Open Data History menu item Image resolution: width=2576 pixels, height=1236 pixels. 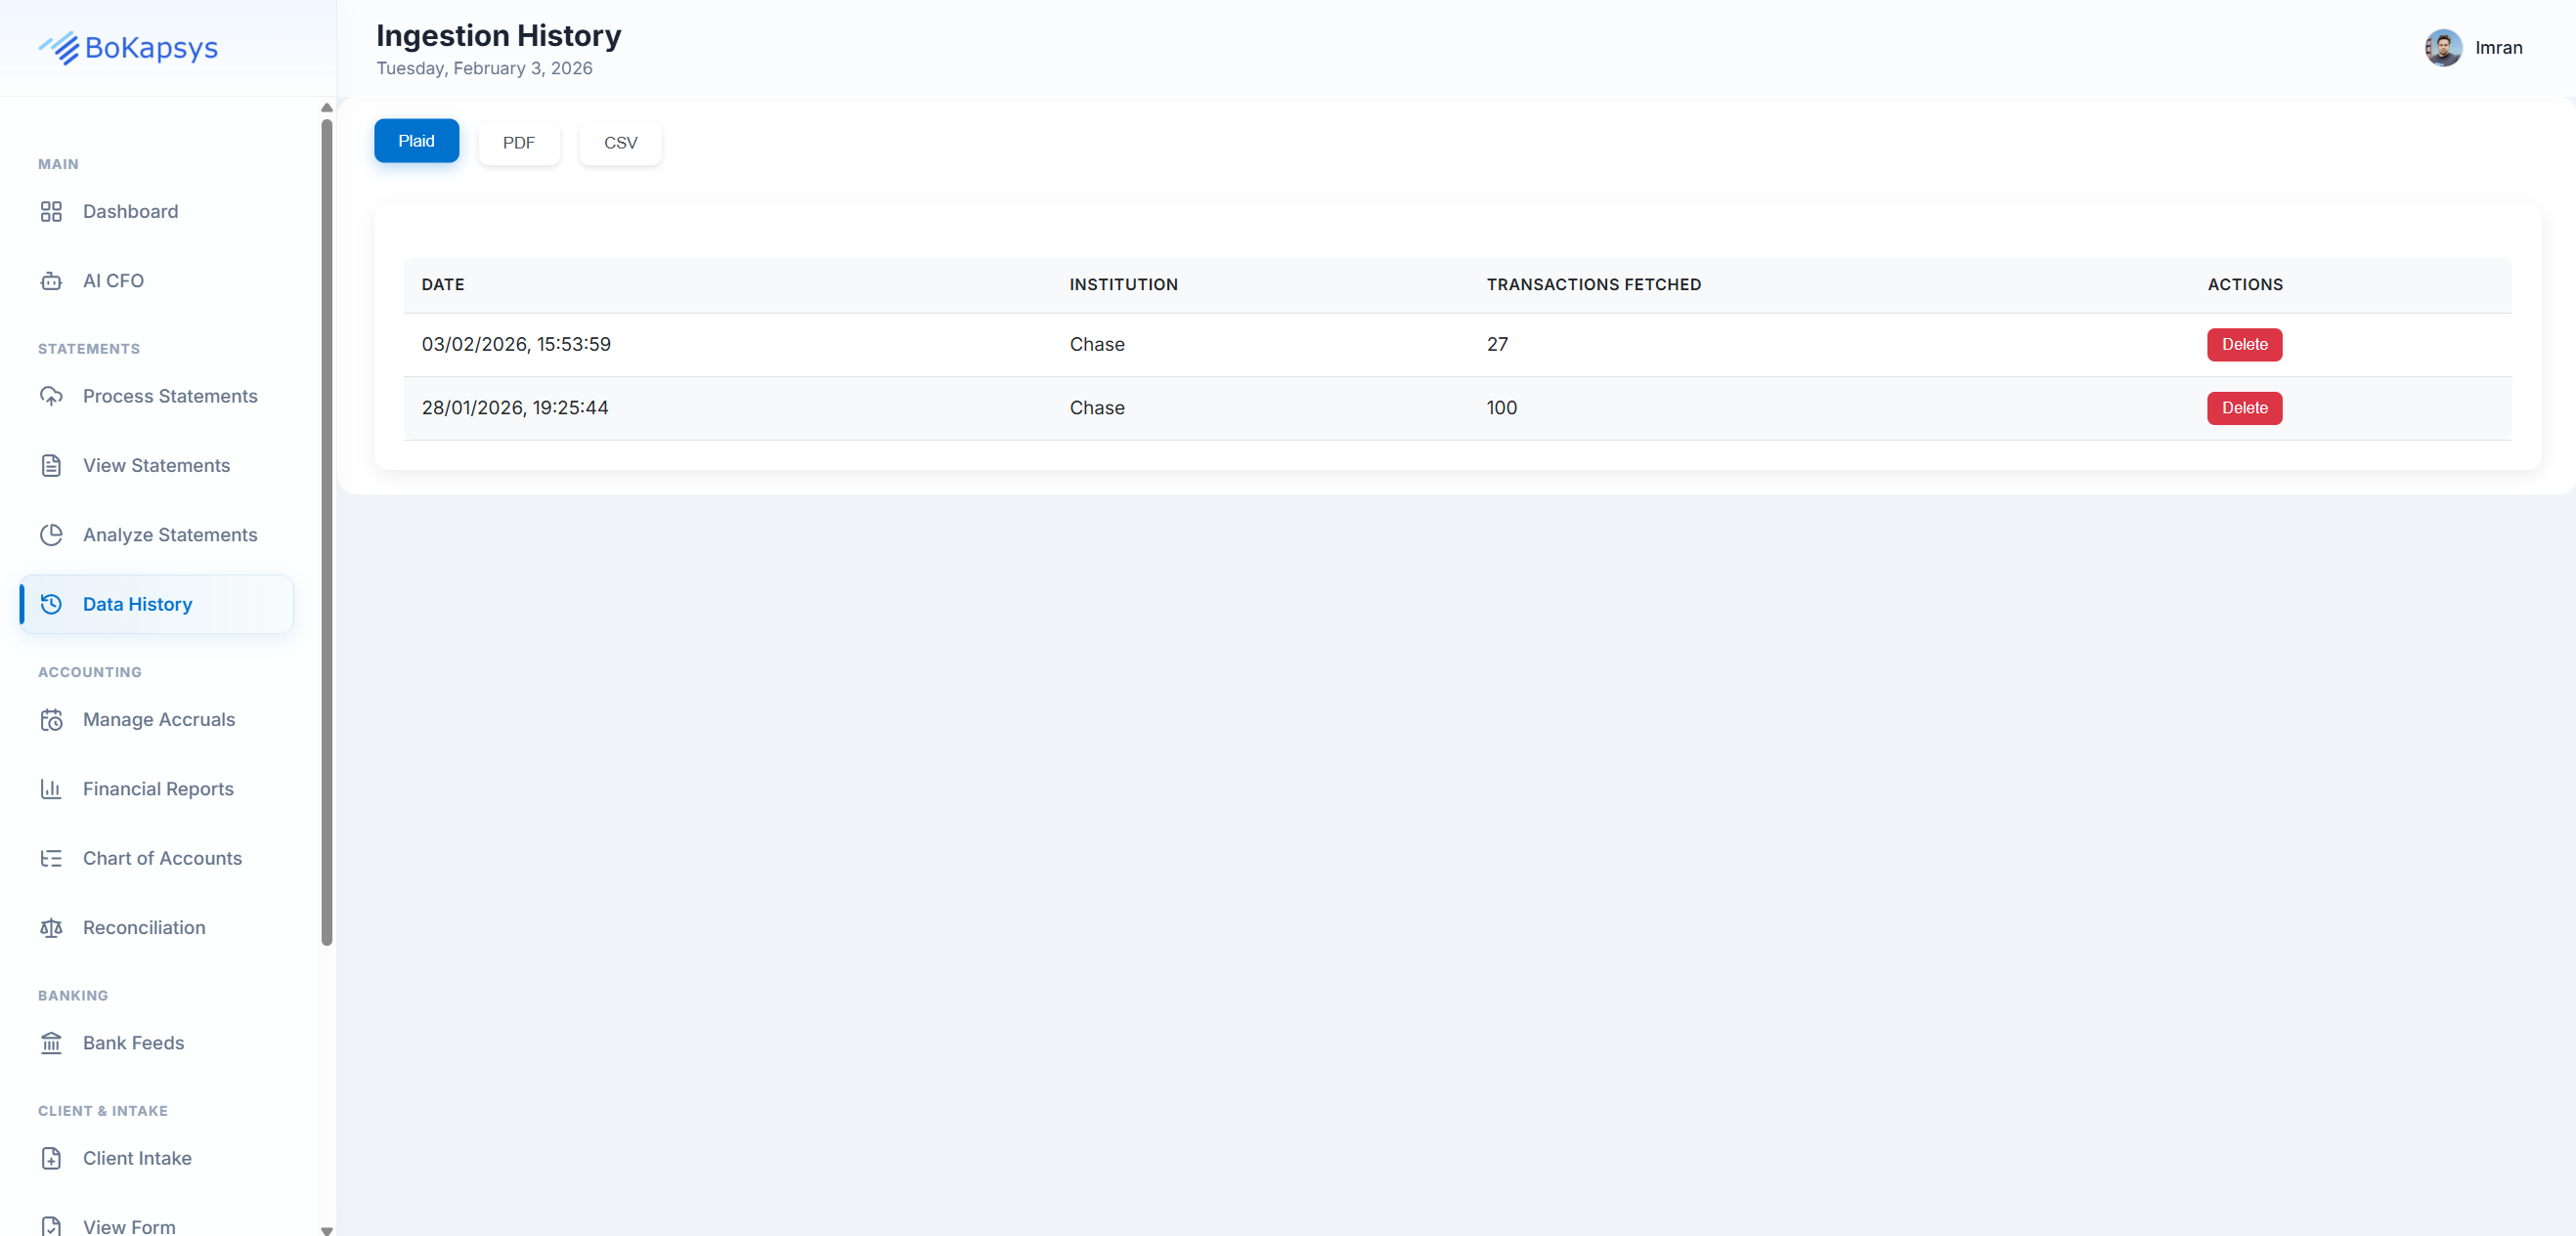coord(137,604)
